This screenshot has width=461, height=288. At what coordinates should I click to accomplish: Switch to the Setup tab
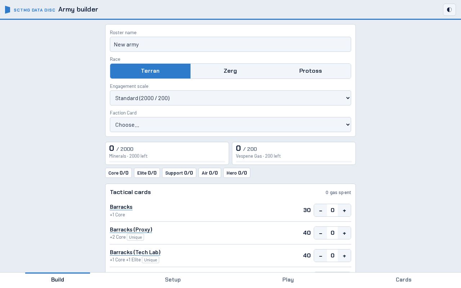click(173, 280)
